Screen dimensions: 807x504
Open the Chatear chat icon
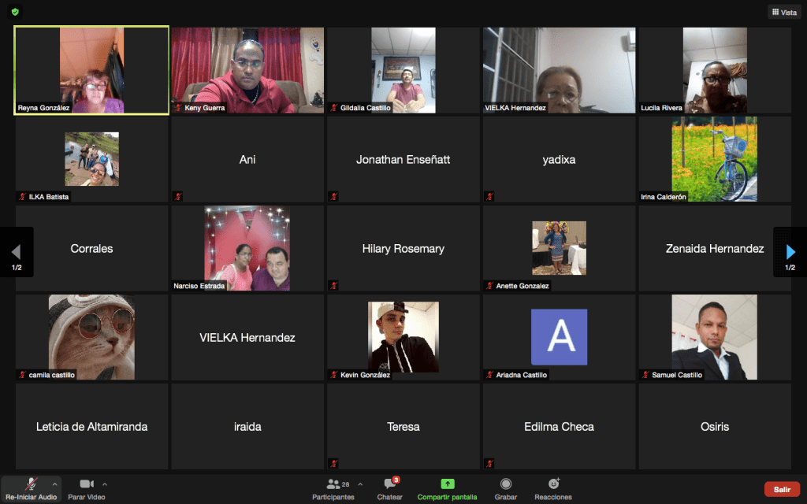point(389,484)
